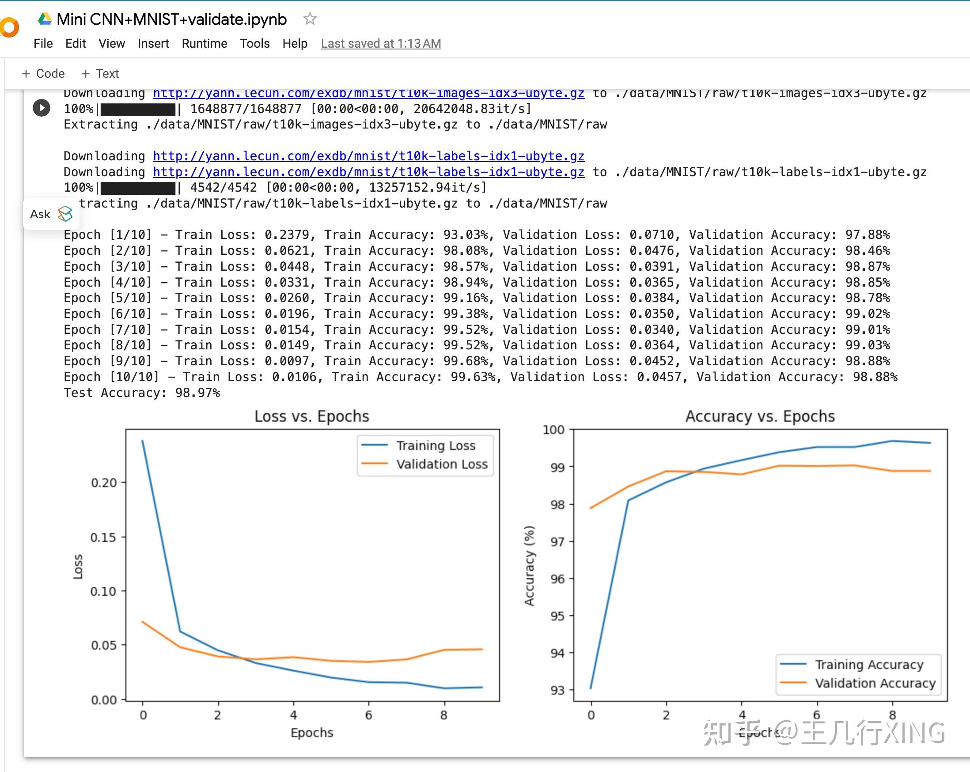The image size is (970, 772).
Task: Open the first t10k-labels-idx1-ubyte.gz link
Action: click(368, 156)
